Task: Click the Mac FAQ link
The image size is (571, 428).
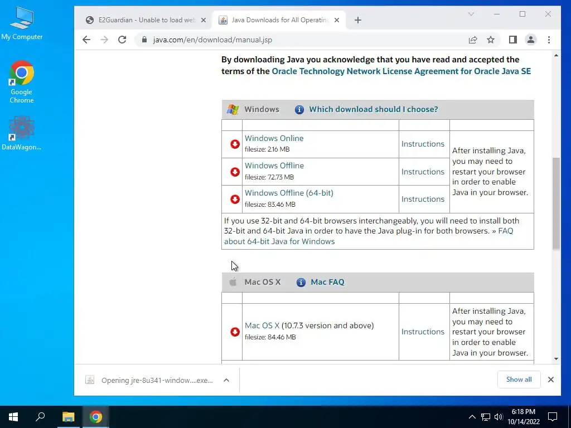Action: (x=327, y=283)
